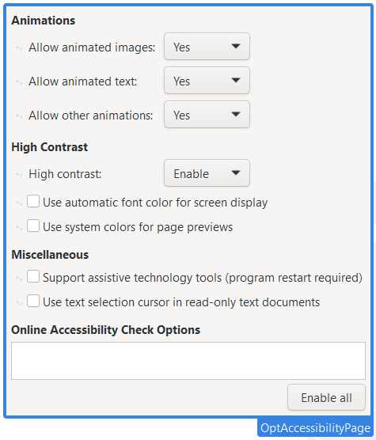Click the OptAccessibilityPage label tag
The width and height of the screenshot is (376, 440).
pyautogui.click(x=315, y=428)
